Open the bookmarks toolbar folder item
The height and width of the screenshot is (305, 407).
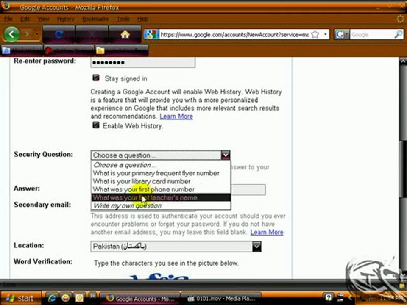pyautogui.click(x=122, y=50)
